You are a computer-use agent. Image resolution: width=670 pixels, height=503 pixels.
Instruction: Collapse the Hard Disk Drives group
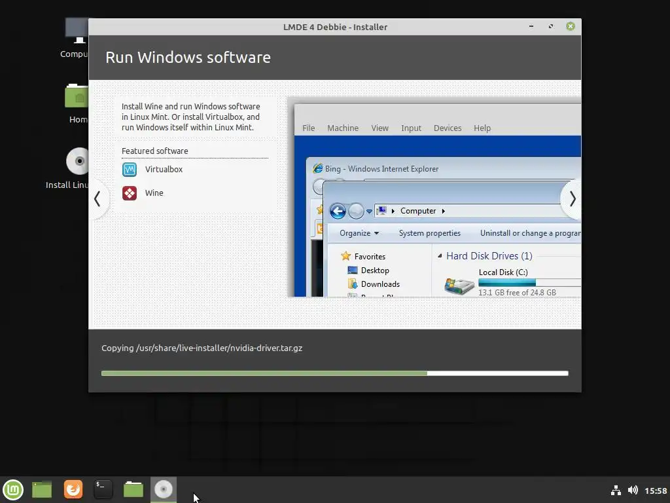(x=440, y=256)
